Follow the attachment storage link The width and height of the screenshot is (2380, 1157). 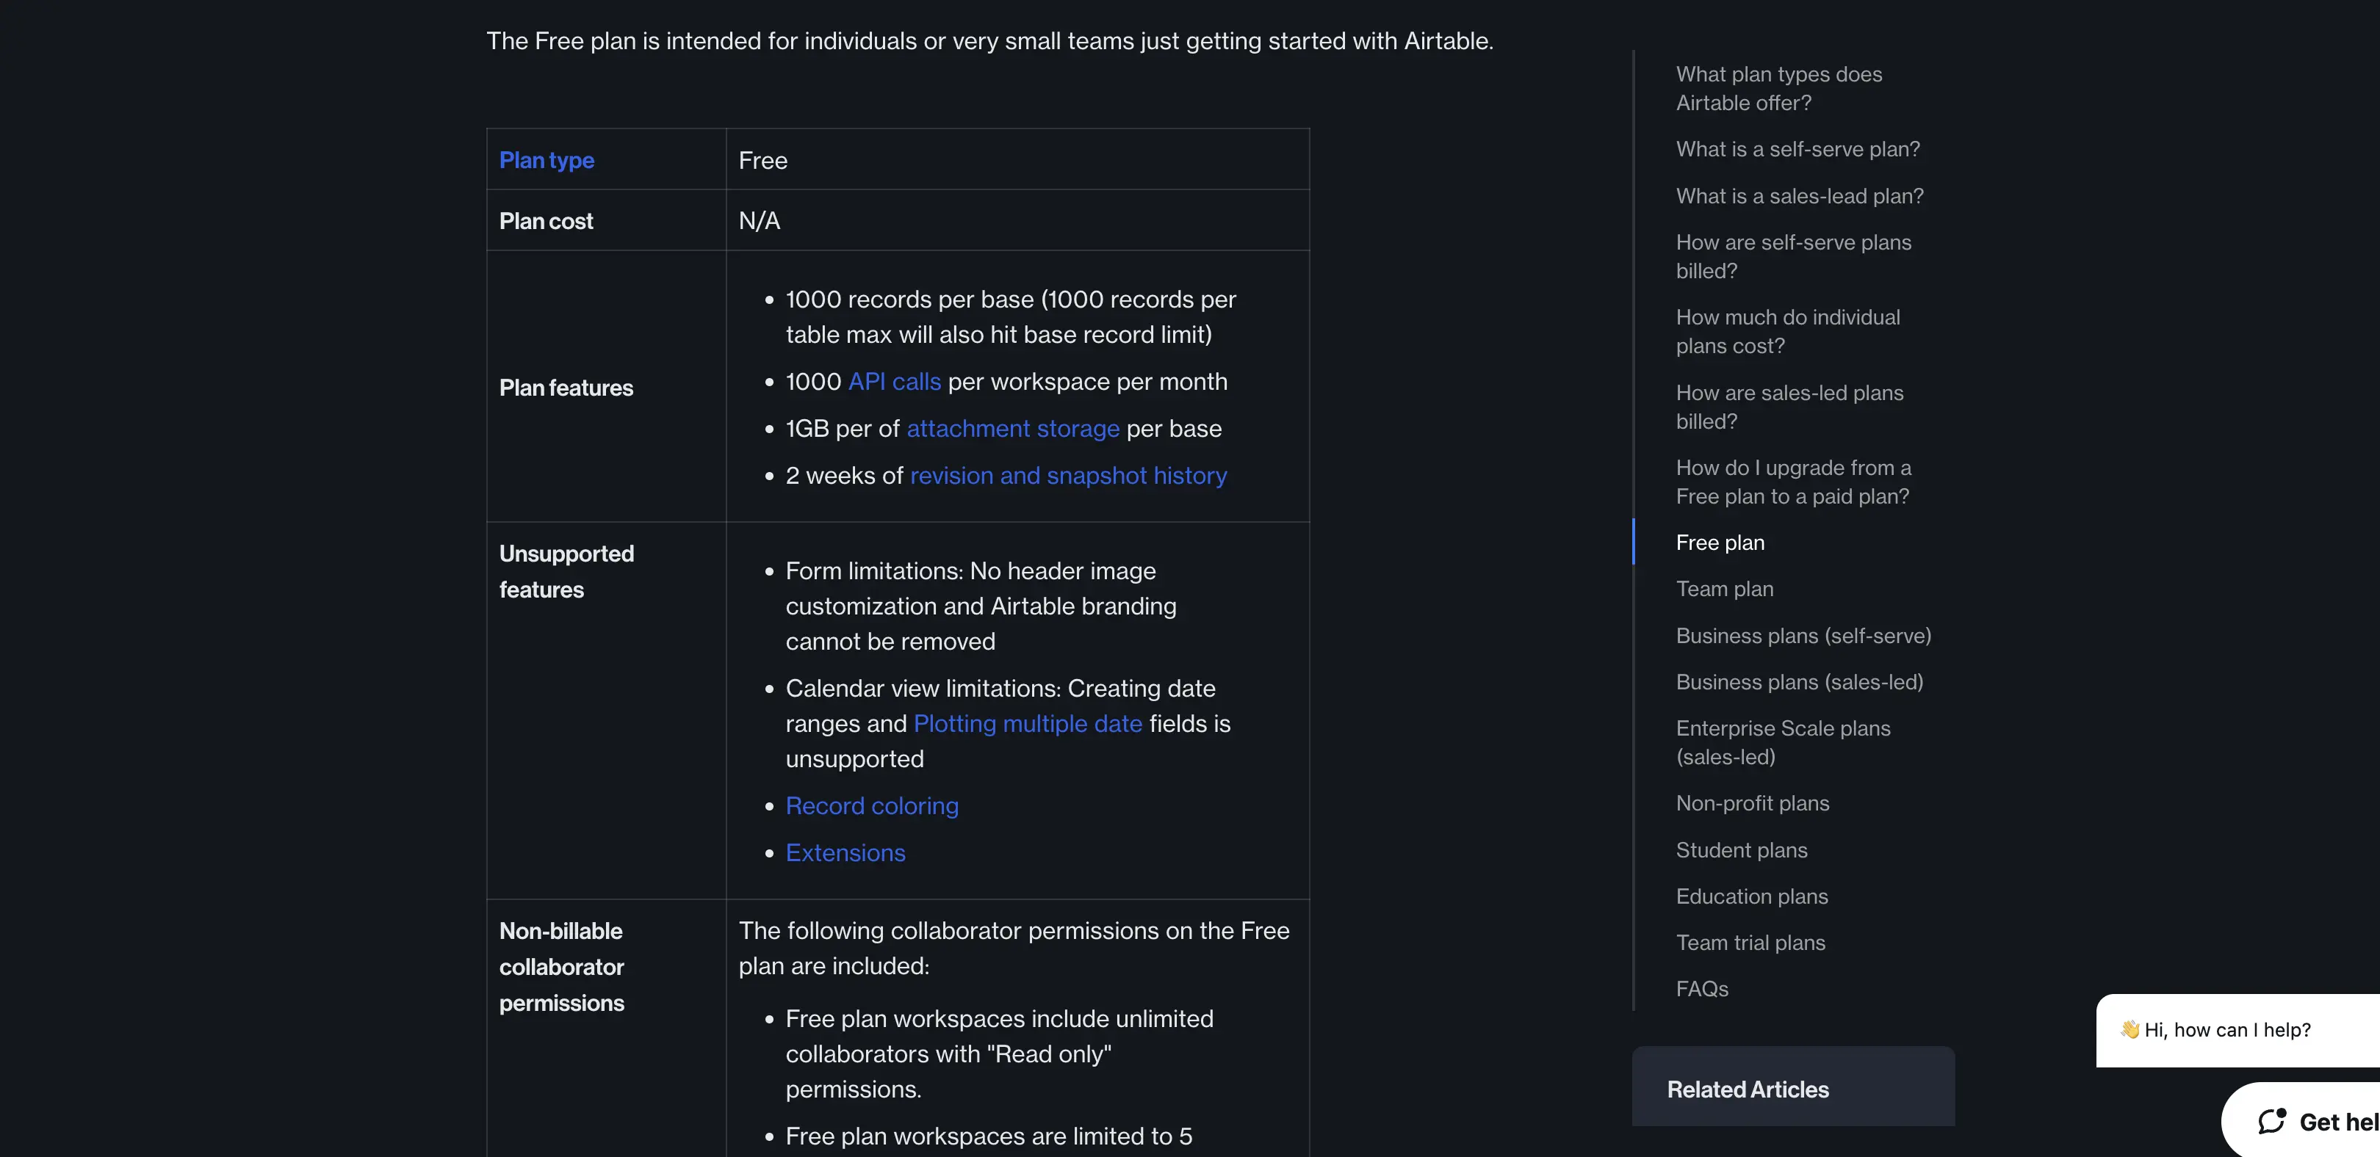[1013, 429]
